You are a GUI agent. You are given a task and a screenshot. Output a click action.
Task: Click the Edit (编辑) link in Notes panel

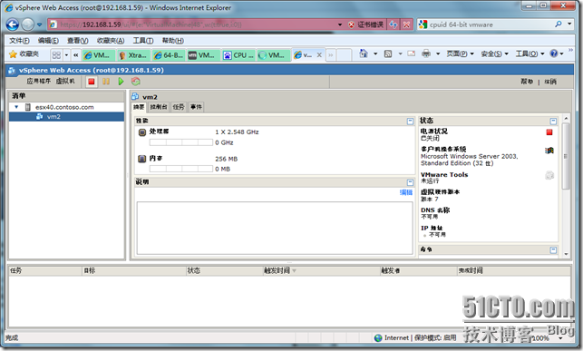(406, 192)
